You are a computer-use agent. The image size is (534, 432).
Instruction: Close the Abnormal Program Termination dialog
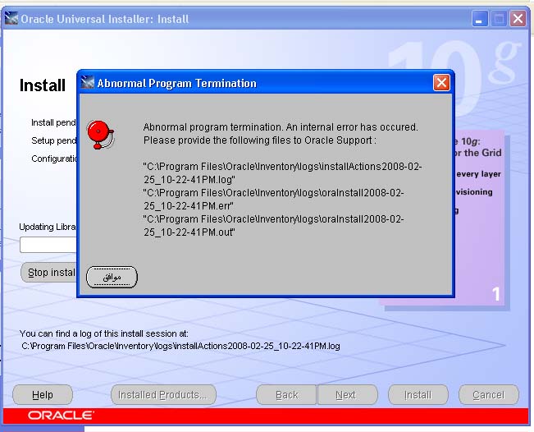(440, 83)
